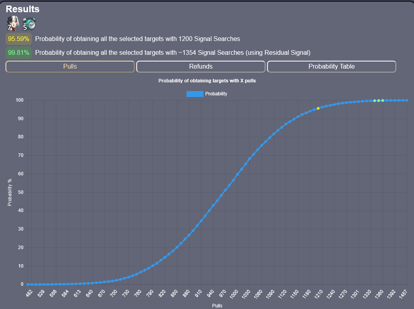The height and width of the screenshot is (309, 414).
Task: Click the chart title 'Probability of obtaining targets with X pulls'
Action: [x=207, y=81]
